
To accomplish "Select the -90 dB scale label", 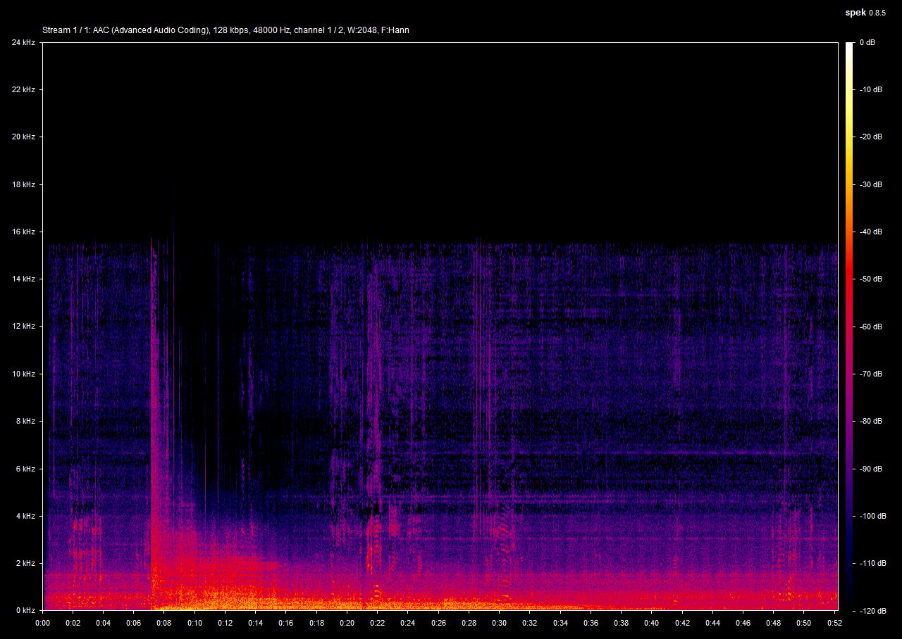I will click(870, 469).
